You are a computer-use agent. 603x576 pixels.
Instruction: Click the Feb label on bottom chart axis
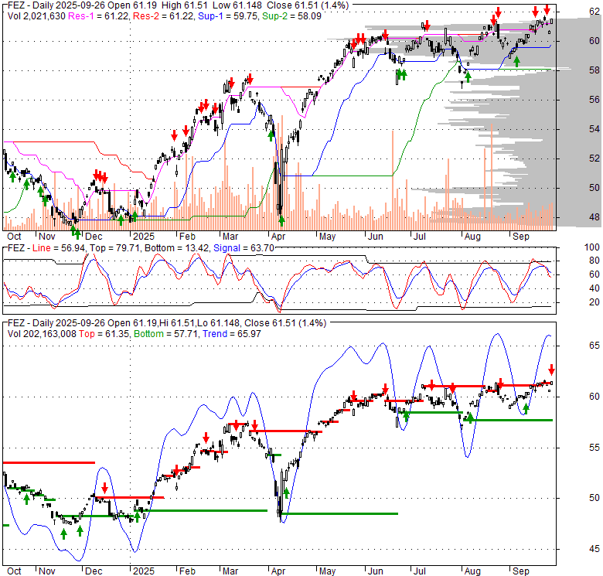click(187, 571)
